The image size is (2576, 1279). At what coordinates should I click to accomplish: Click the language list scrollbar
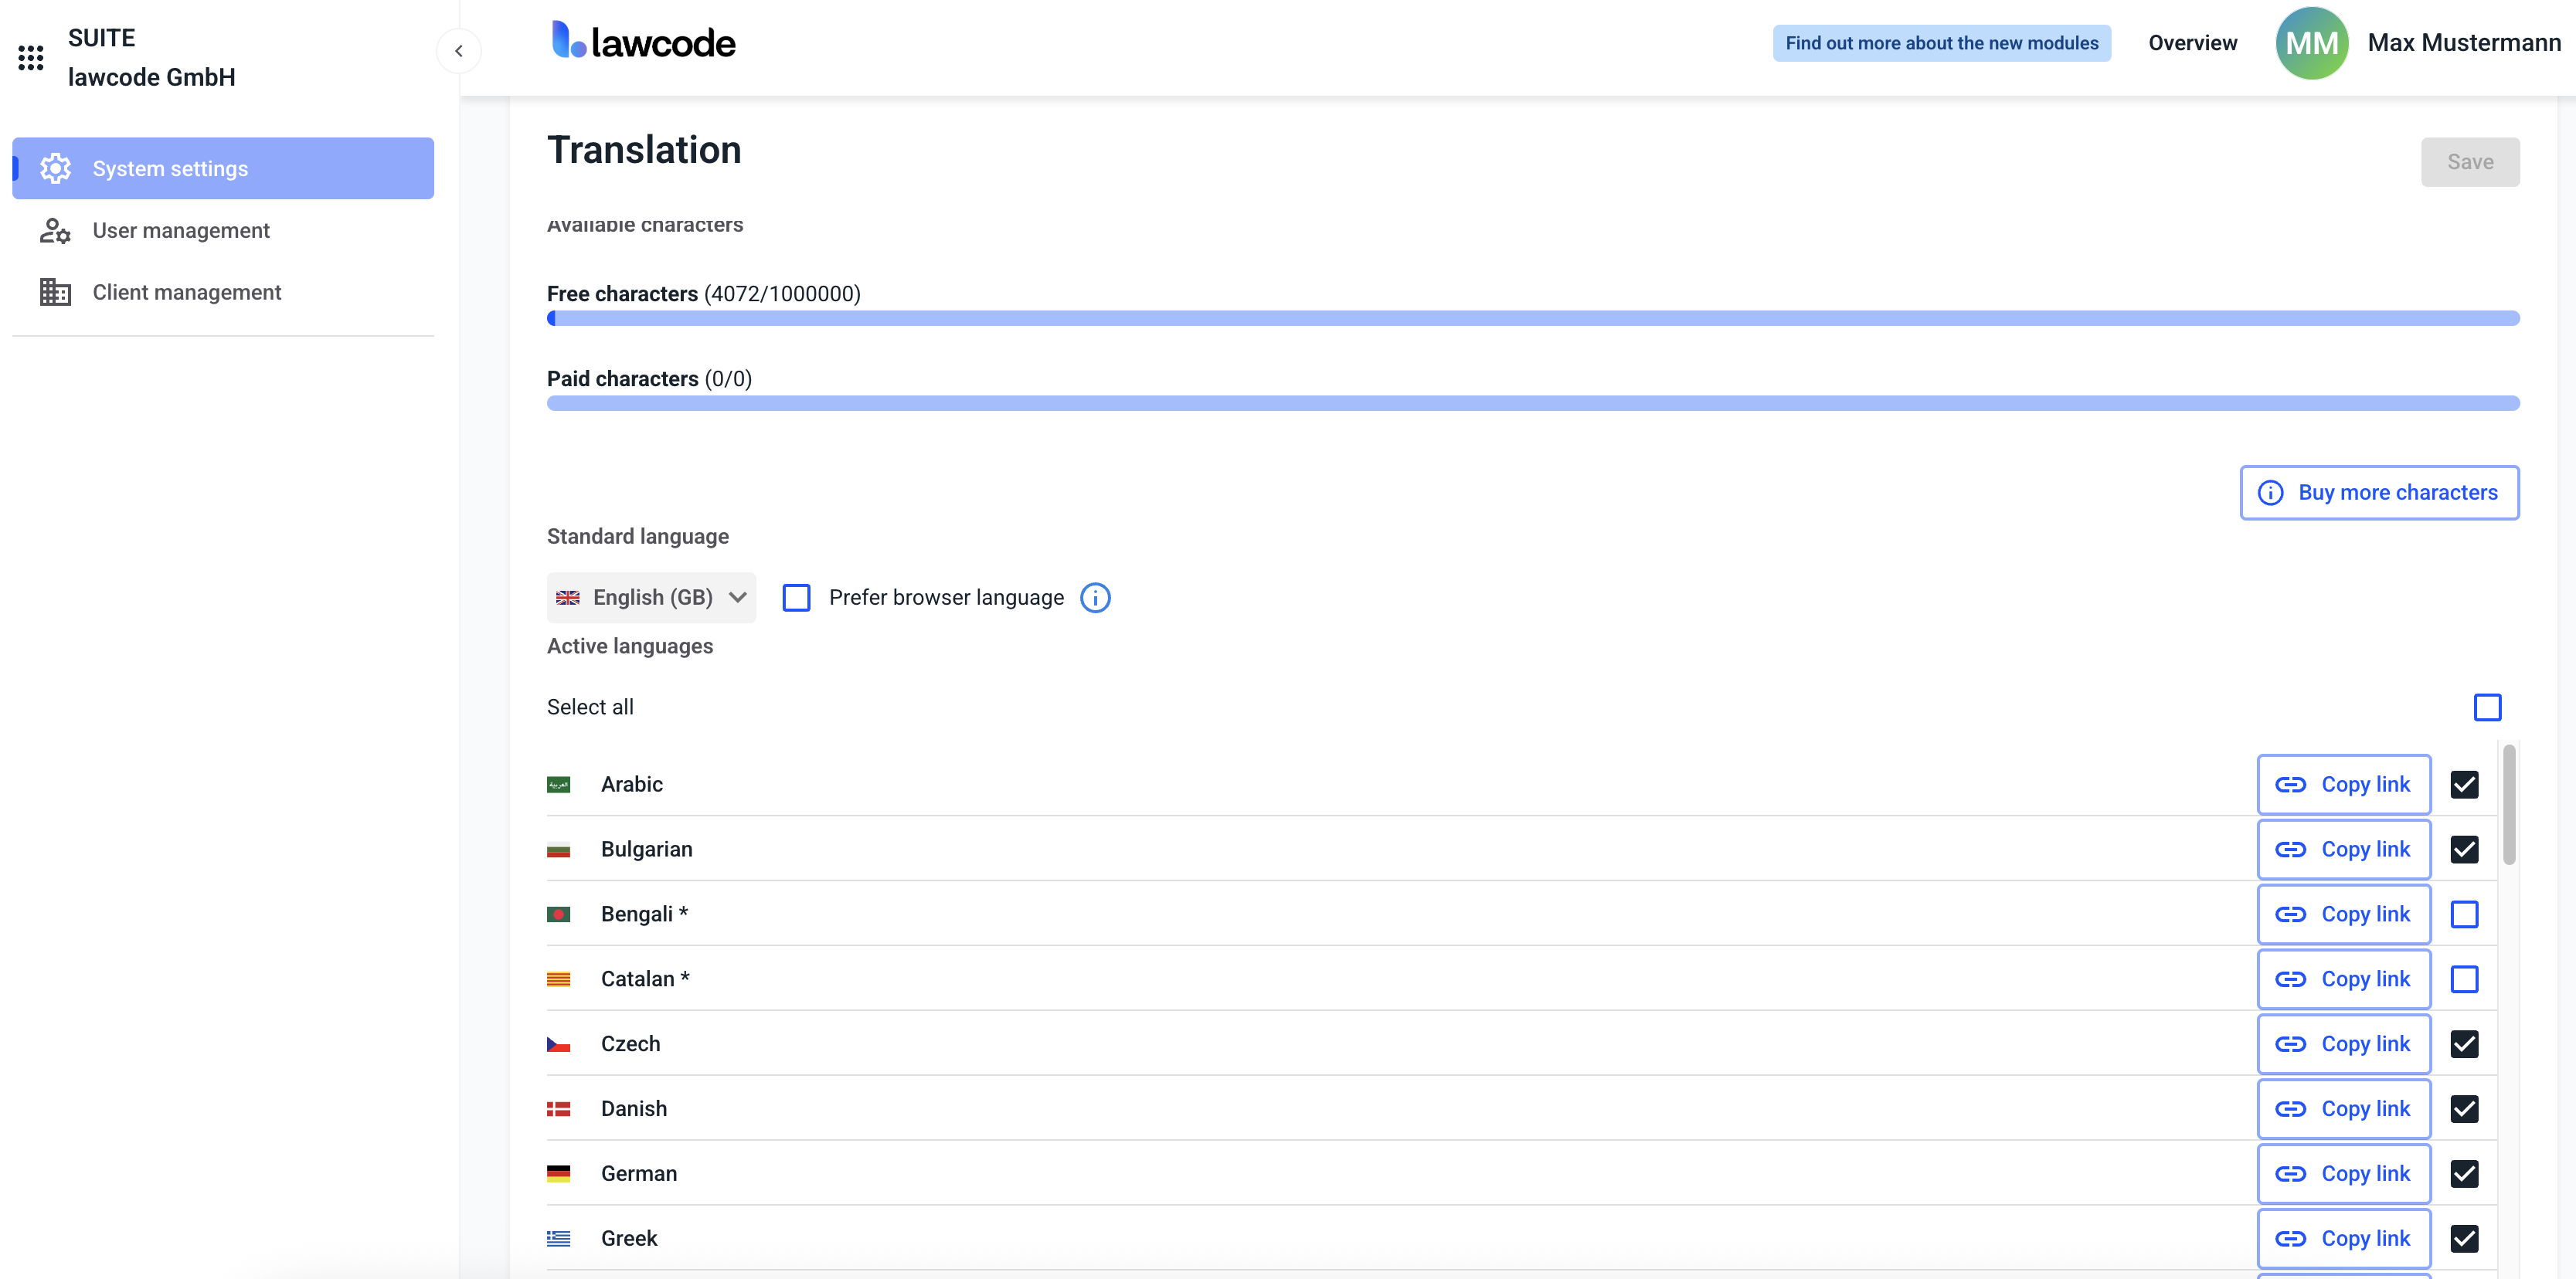point(2508,804)
